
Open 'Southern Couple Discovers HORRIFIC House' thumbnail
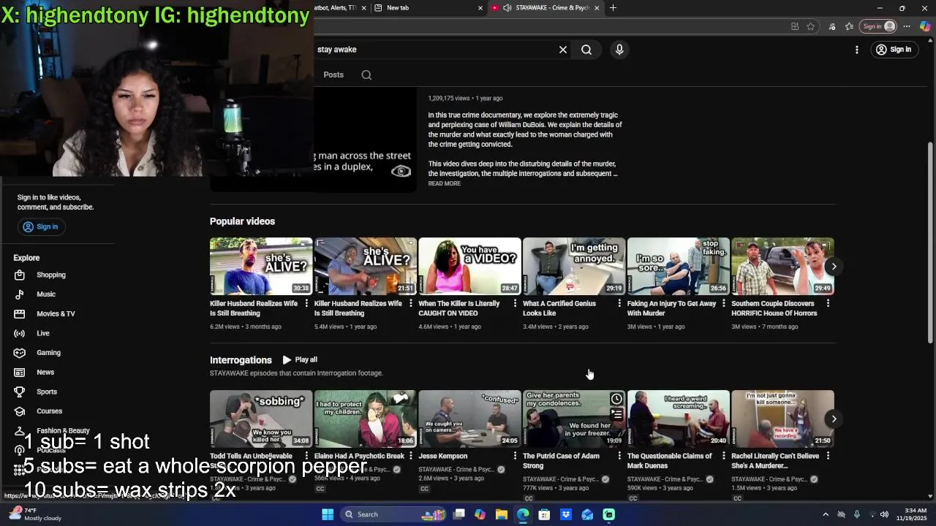pos(782,266)
